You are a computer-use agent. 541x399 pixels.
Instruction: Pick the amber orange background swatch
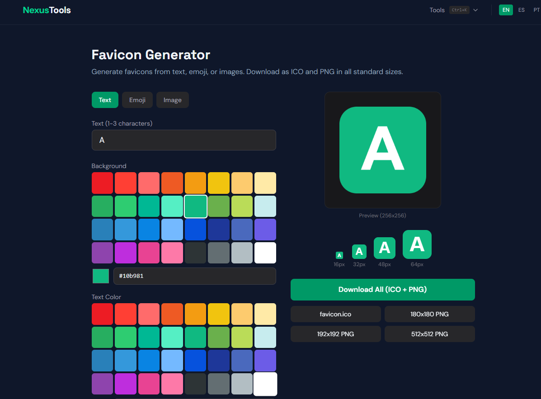(x=195, y=183)
